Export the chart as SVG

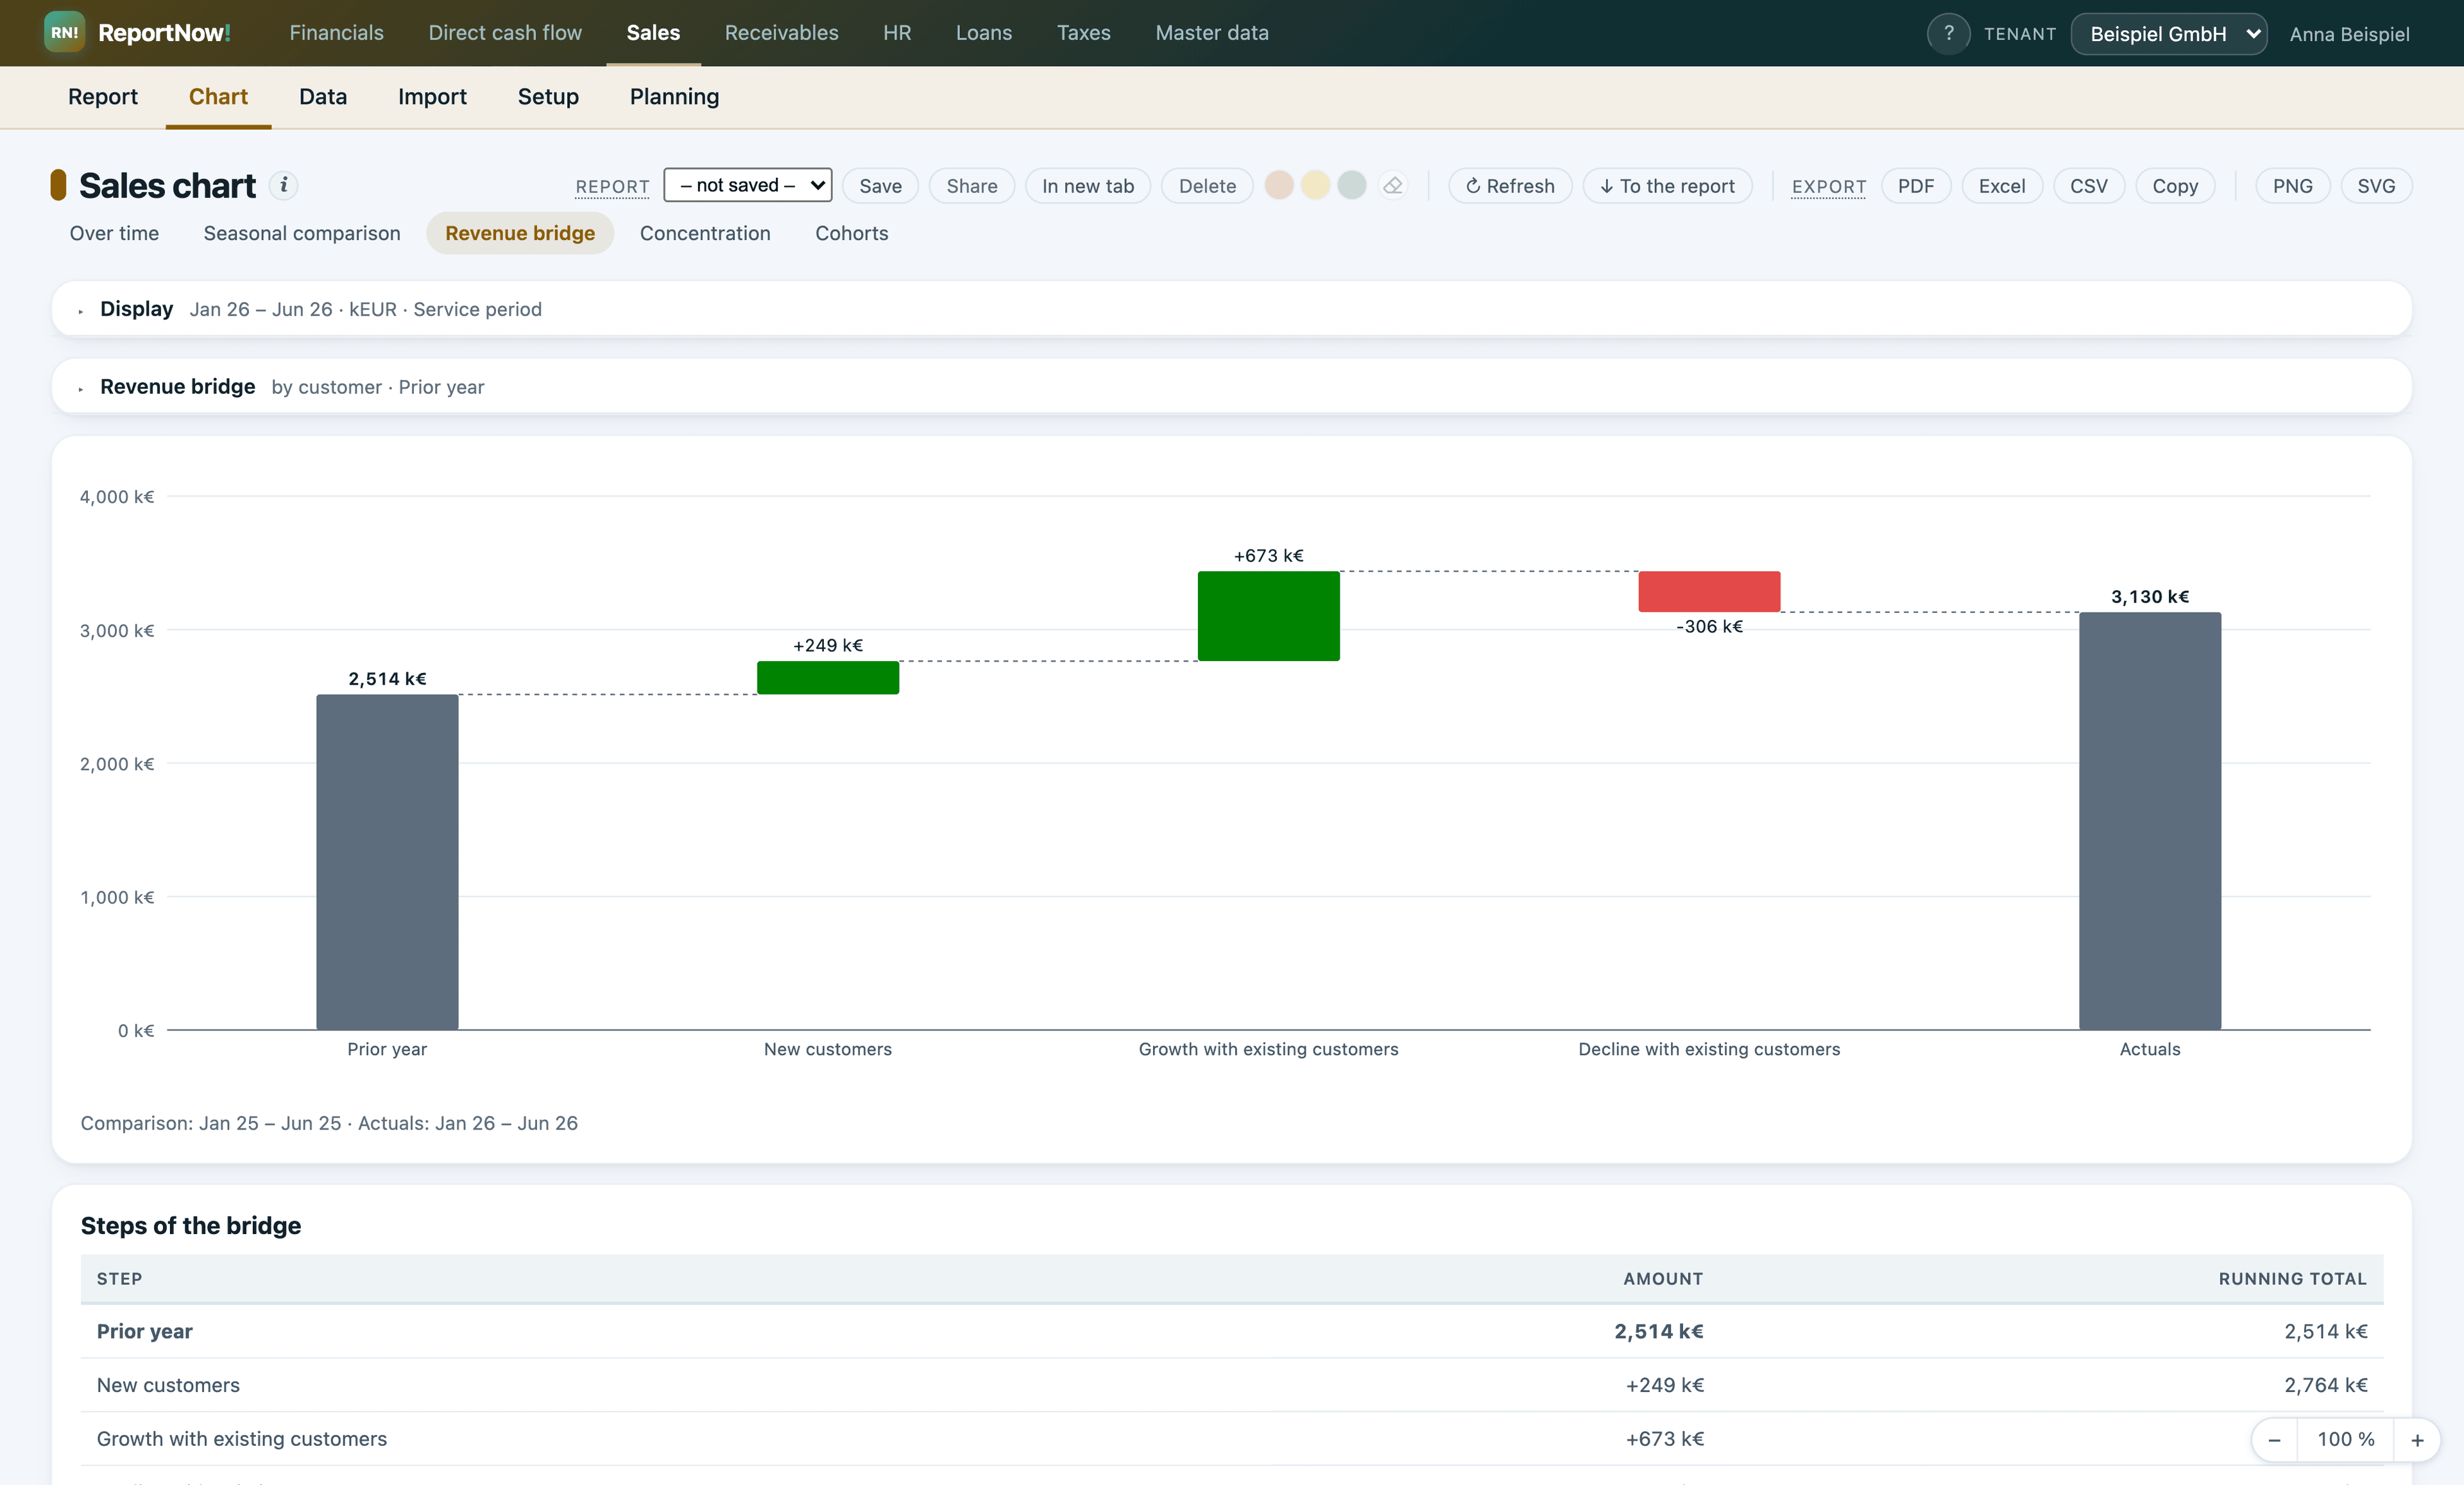[x=2376, y=186]
